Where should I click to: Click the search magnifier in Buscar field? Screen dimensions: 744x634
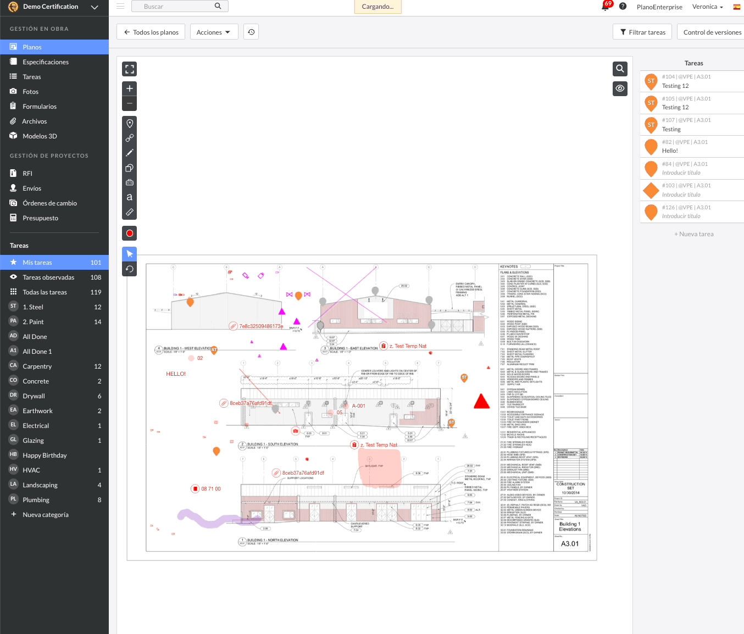pyautogui.click(x=218, y=6)
